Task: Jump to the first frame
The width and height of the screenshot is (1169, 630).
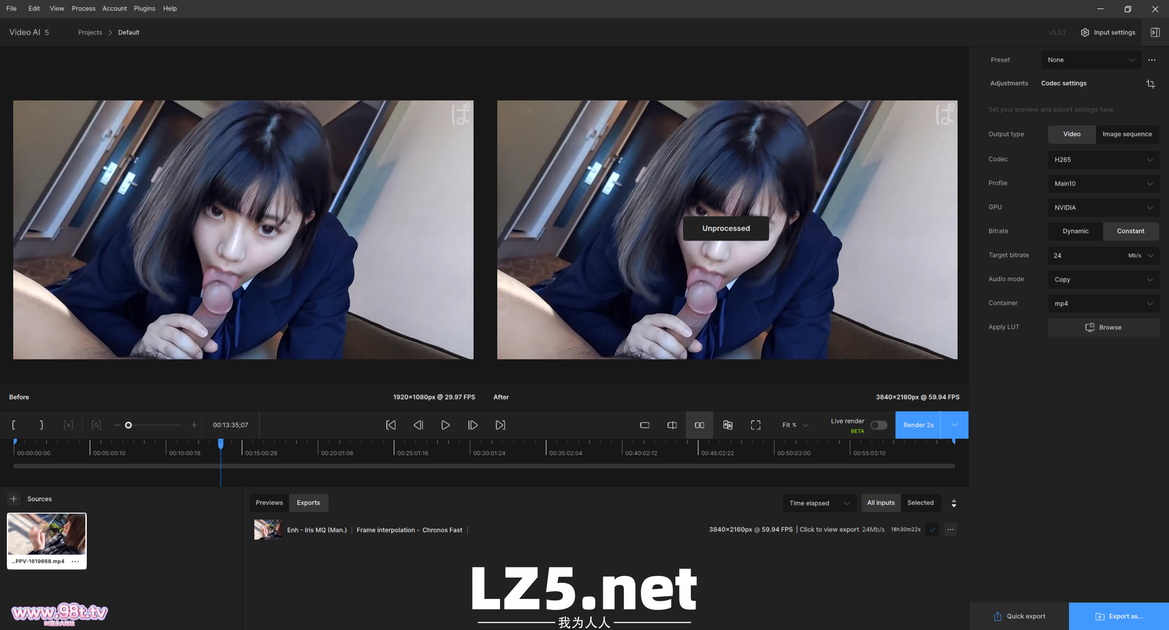Action: pyautogui.click(x=391, y=425)
